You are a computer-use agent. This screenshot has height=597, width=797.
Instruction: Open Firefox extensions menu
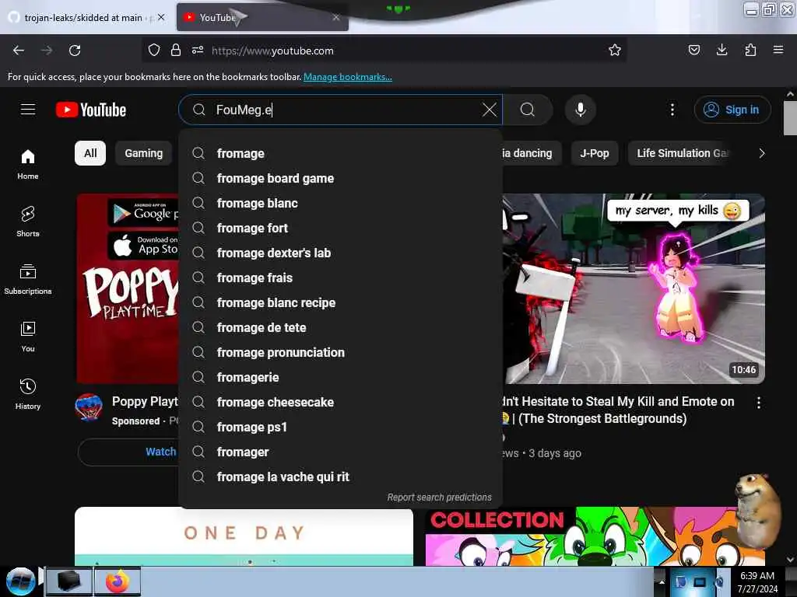(750, 51)
